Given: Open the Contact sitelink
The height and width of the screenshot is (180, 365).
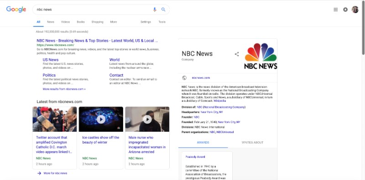Looking at the screenshot, I should click(x=116, y=75).
